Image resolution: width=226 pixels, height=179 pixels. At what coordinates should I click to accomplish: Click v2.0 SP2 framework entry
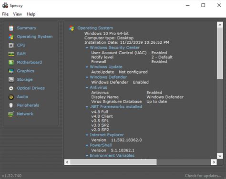pos(100,130)
